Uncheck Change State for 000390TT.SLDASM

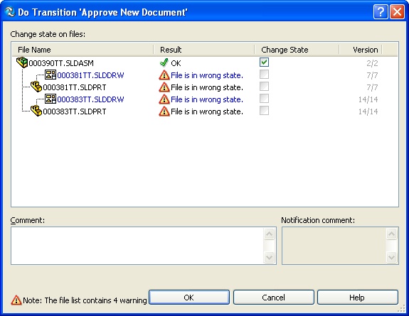[264, 62]
